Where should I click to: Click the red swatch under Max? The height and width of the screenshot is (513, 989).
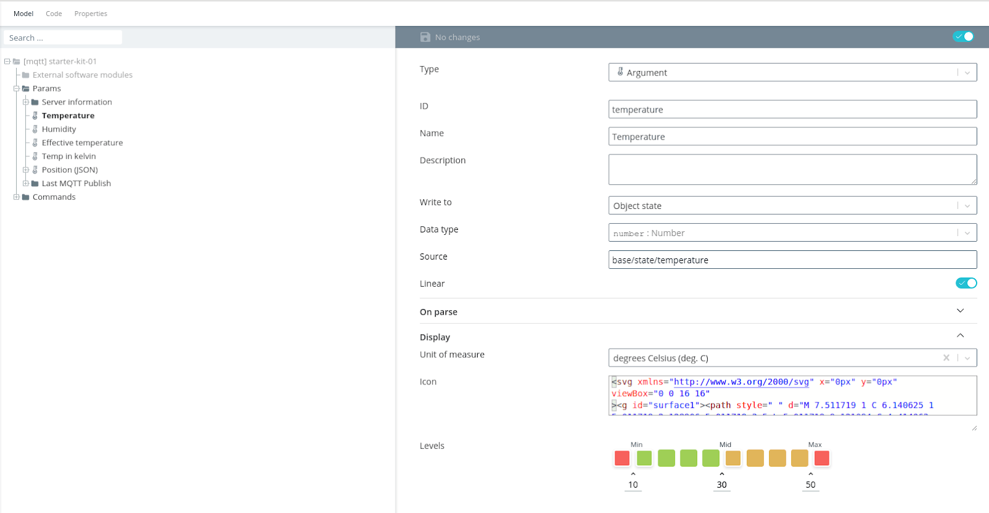coord(821,458)
